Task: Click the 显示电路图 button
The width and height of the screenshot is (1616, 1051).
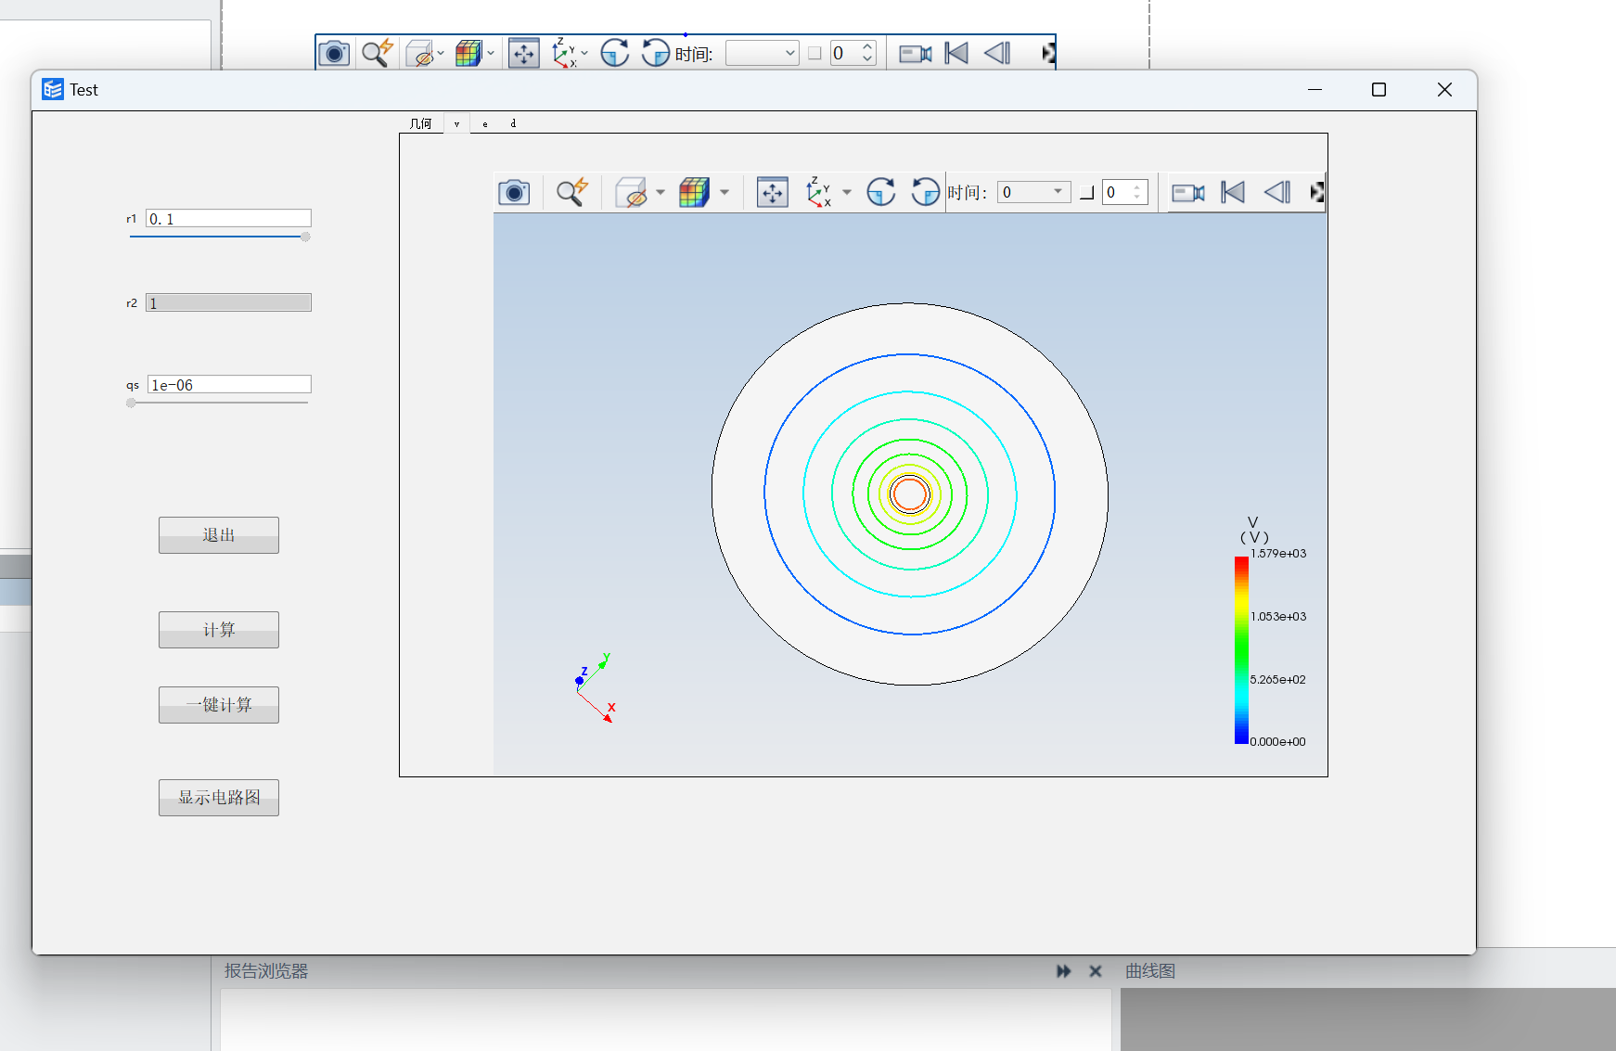Action: [219, 798]
